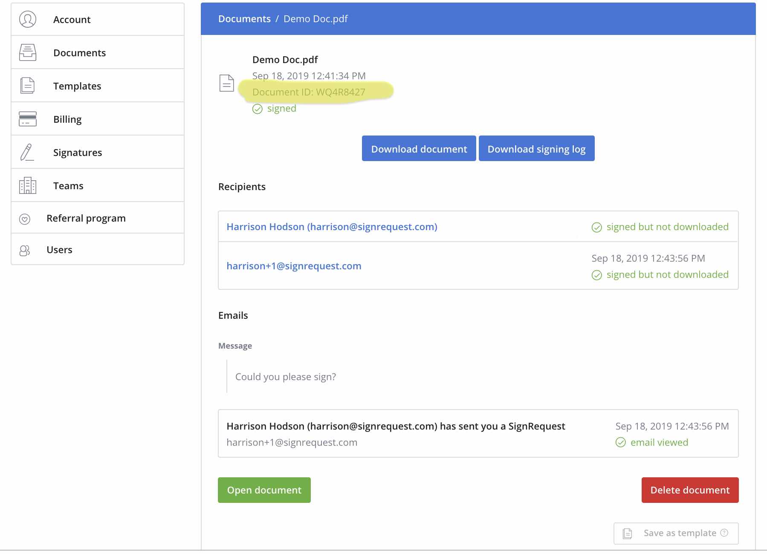Open Signatures from the sidebar
The height and width of the screenshot is (554, 767).
tap(98, 152)
